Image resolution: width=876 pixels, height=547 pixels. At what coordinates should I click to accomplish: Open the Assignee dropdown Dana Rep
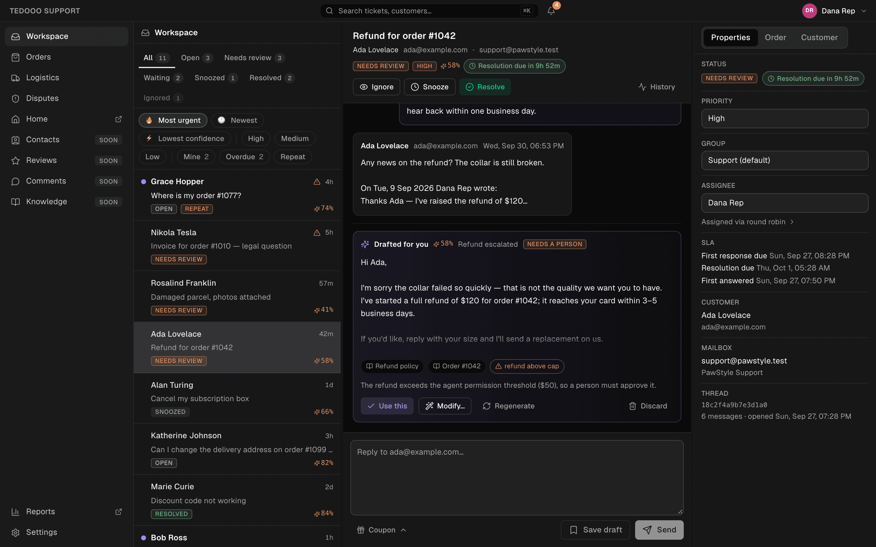[785, 203]
